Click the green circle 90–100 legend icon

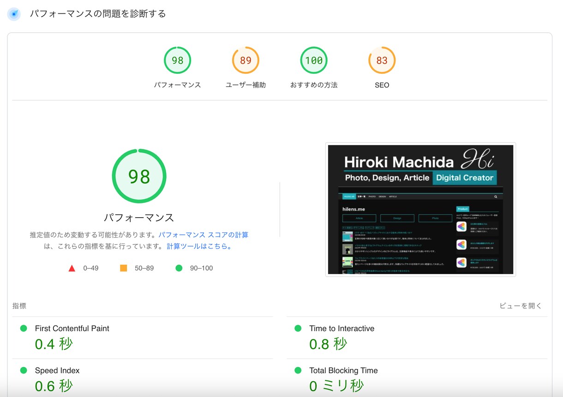pyautogui.click(x=179, y=268)
